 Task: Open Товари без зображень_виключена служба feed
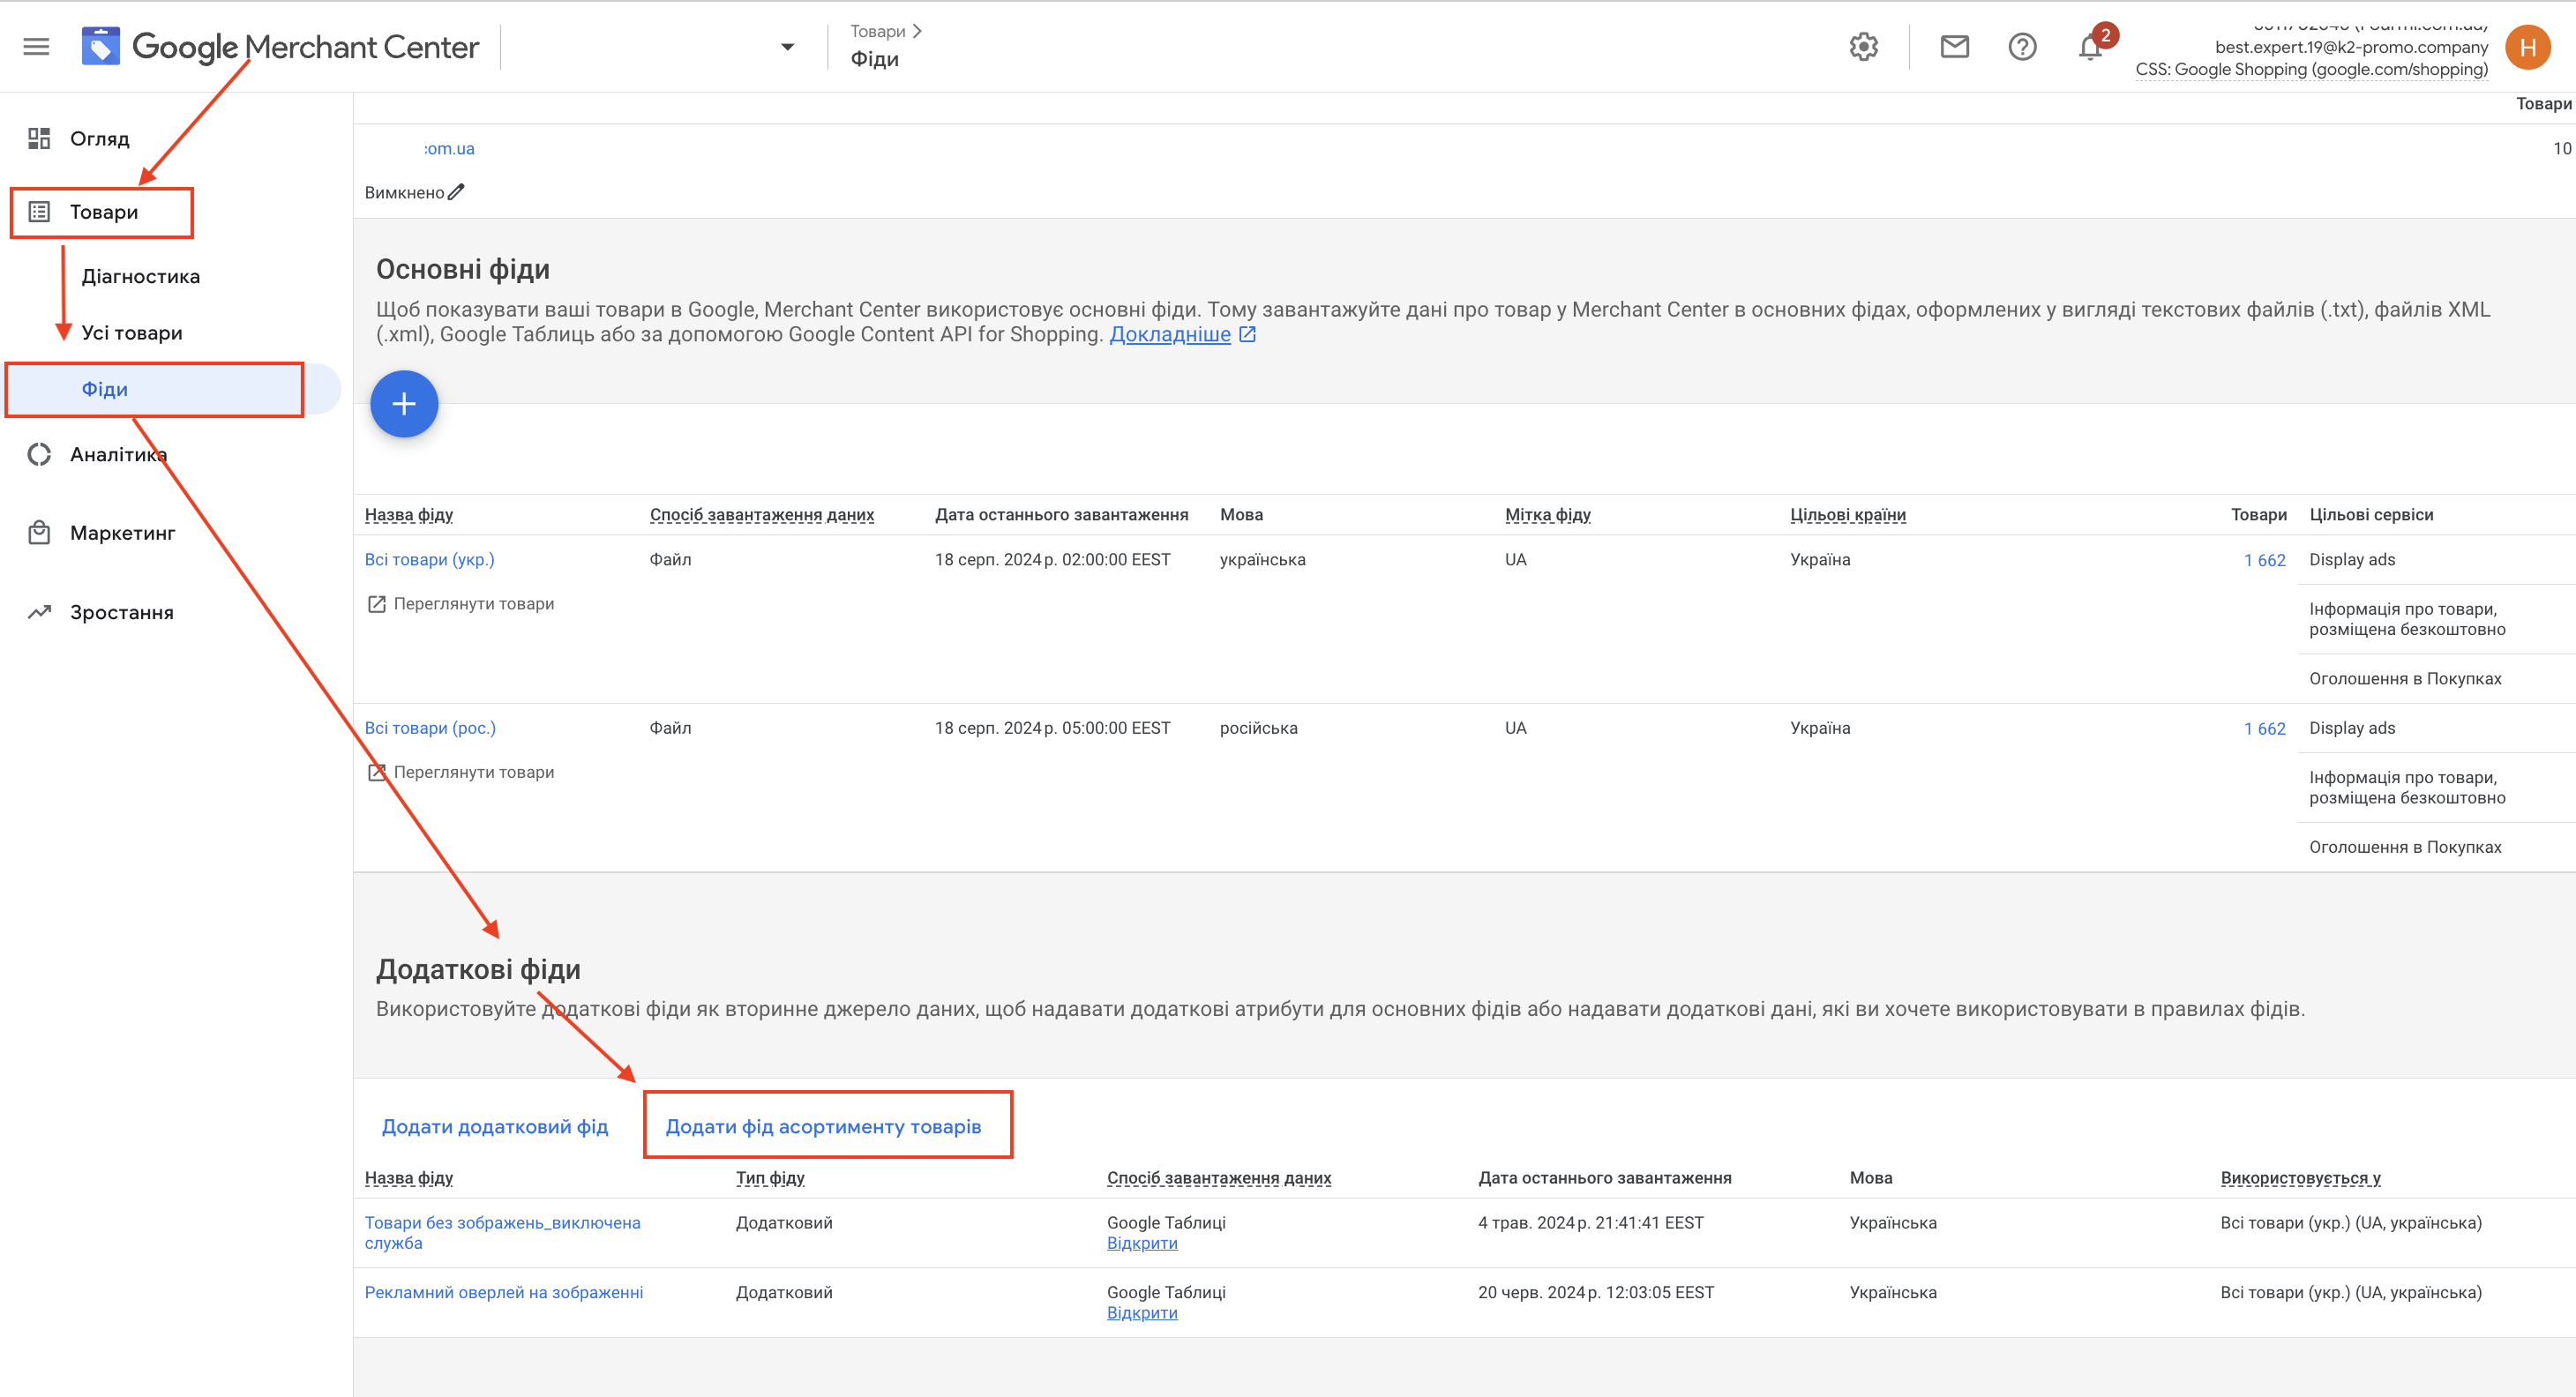point(502,1233)
